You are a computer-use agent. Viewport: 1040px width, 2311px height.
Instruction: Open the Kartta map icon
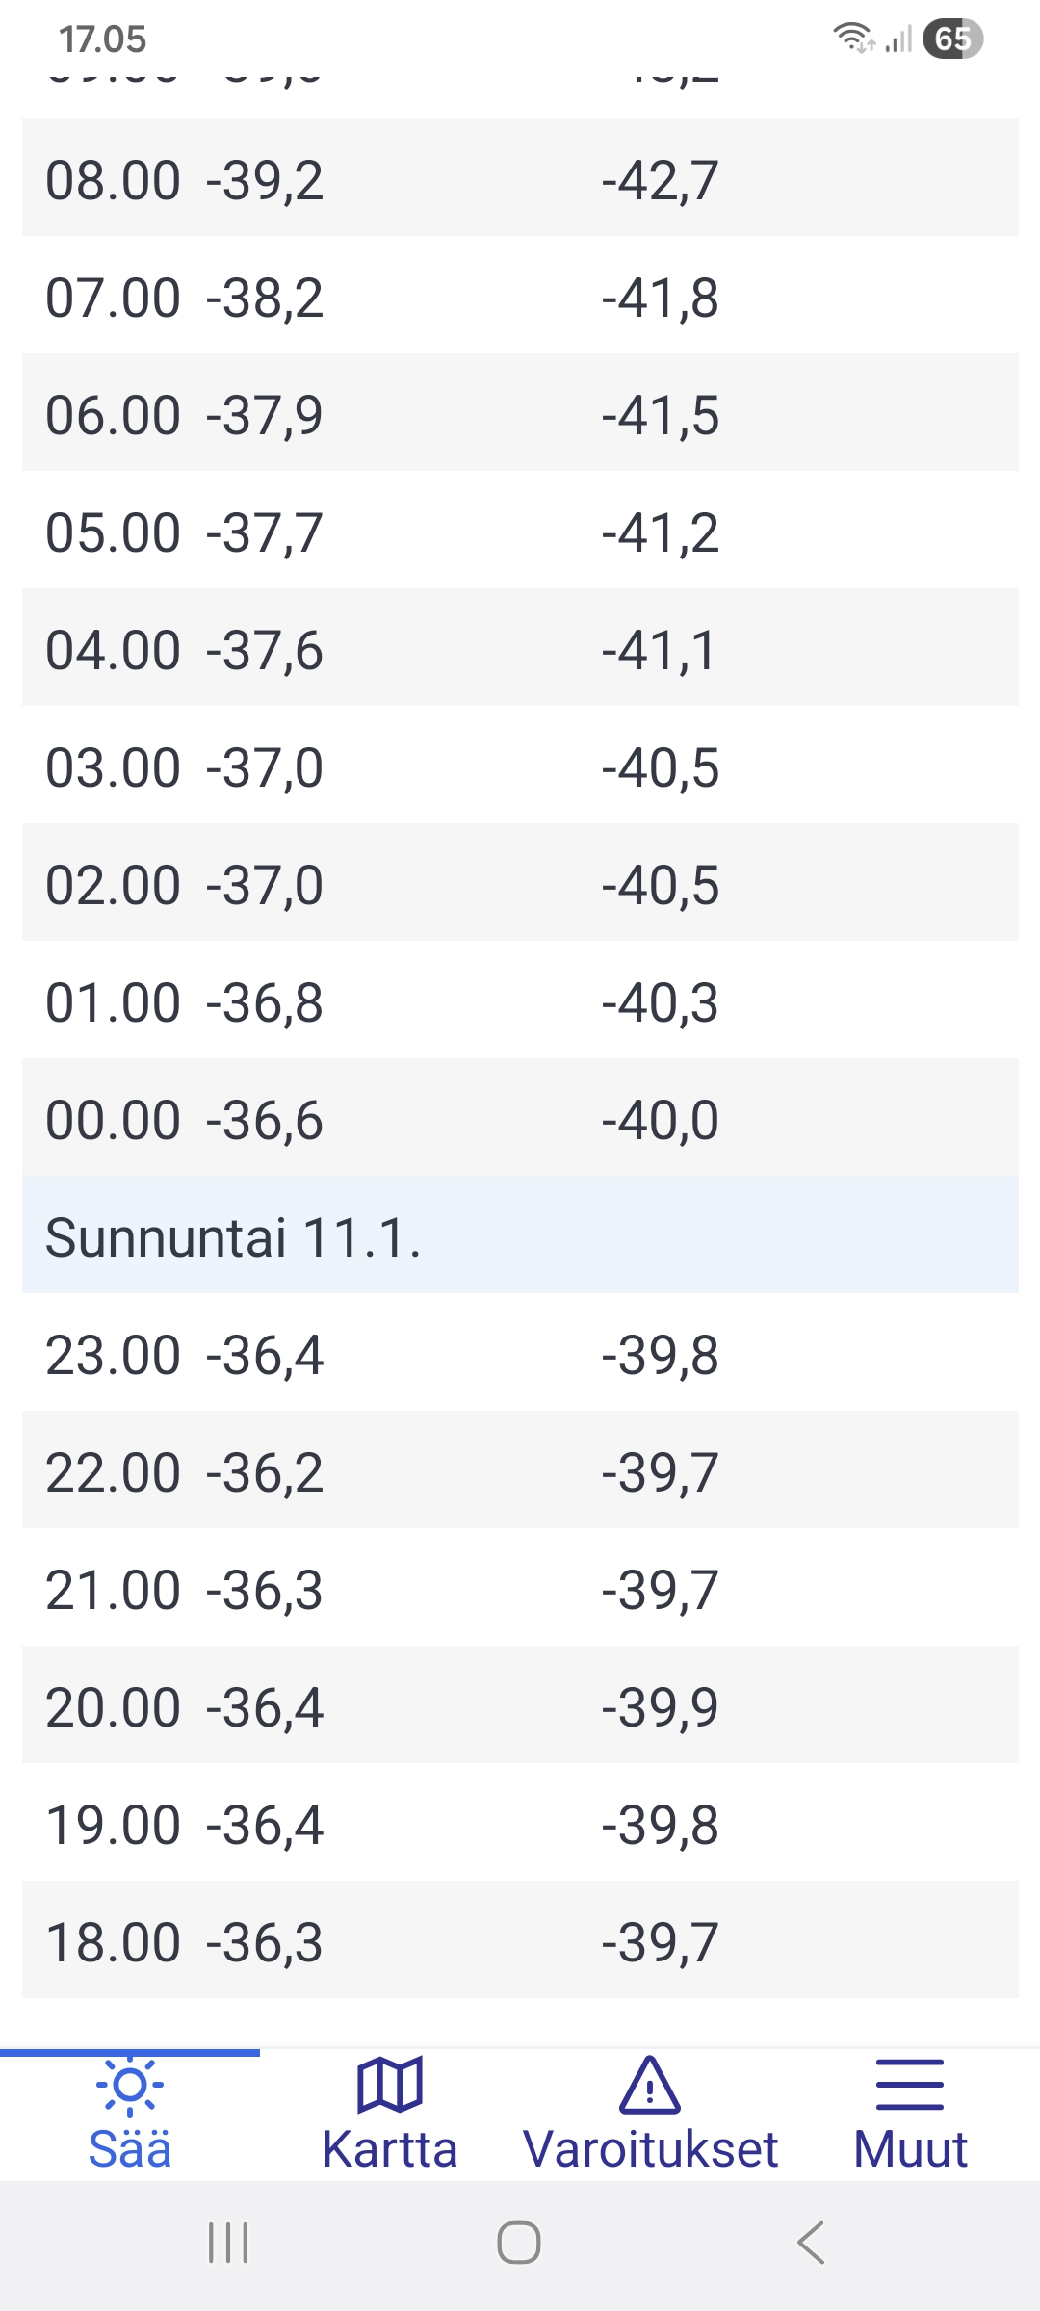tap(389, 2086)
